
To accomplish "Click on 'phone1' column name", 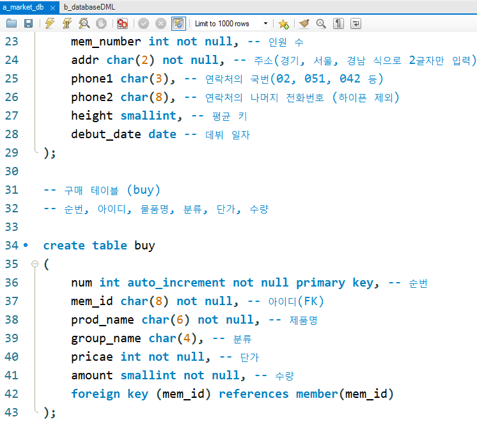I will click(x=92, y=79).
